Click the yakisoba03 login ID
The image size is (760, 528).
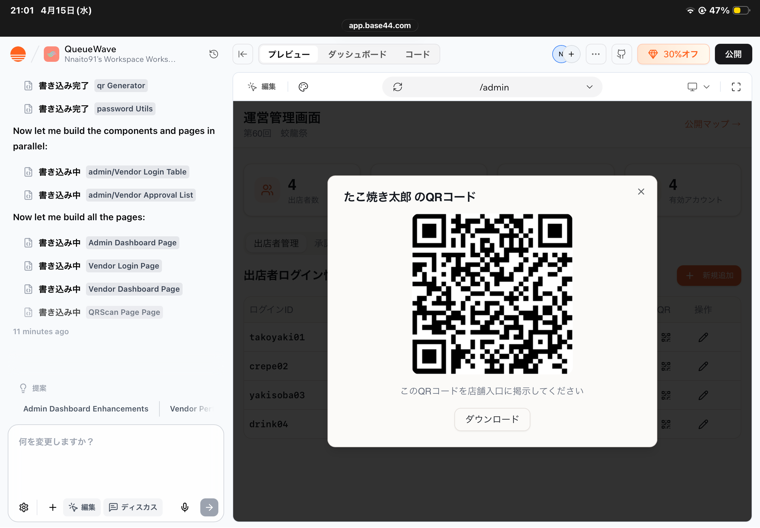coord(277,395)
